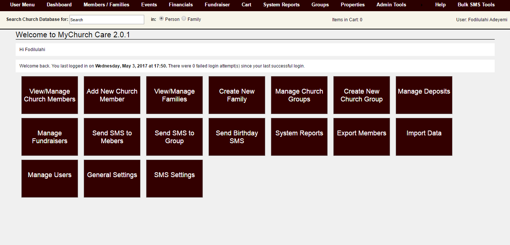Open the Import Data tile
The image size is (510, 245).
pyautogui.click(x=424, y=137)
